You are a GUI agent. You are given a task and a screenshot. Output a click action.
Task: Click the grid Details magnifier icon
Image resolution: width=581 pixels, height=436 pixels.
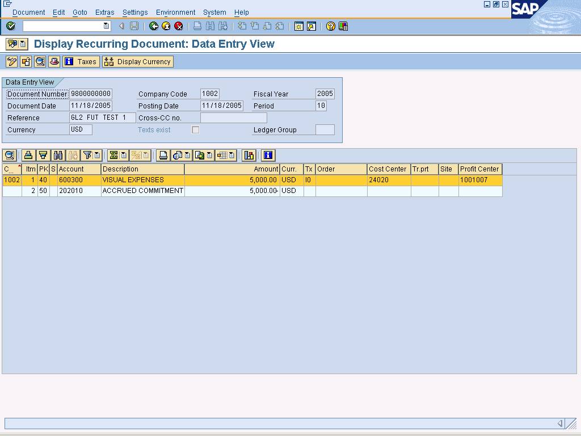click(10, 156)
